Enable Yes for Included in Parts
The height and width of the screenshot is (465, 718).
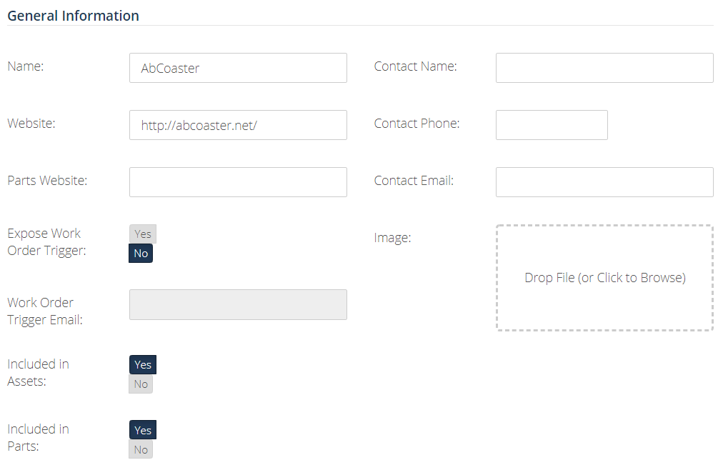[x=143, y=430]
